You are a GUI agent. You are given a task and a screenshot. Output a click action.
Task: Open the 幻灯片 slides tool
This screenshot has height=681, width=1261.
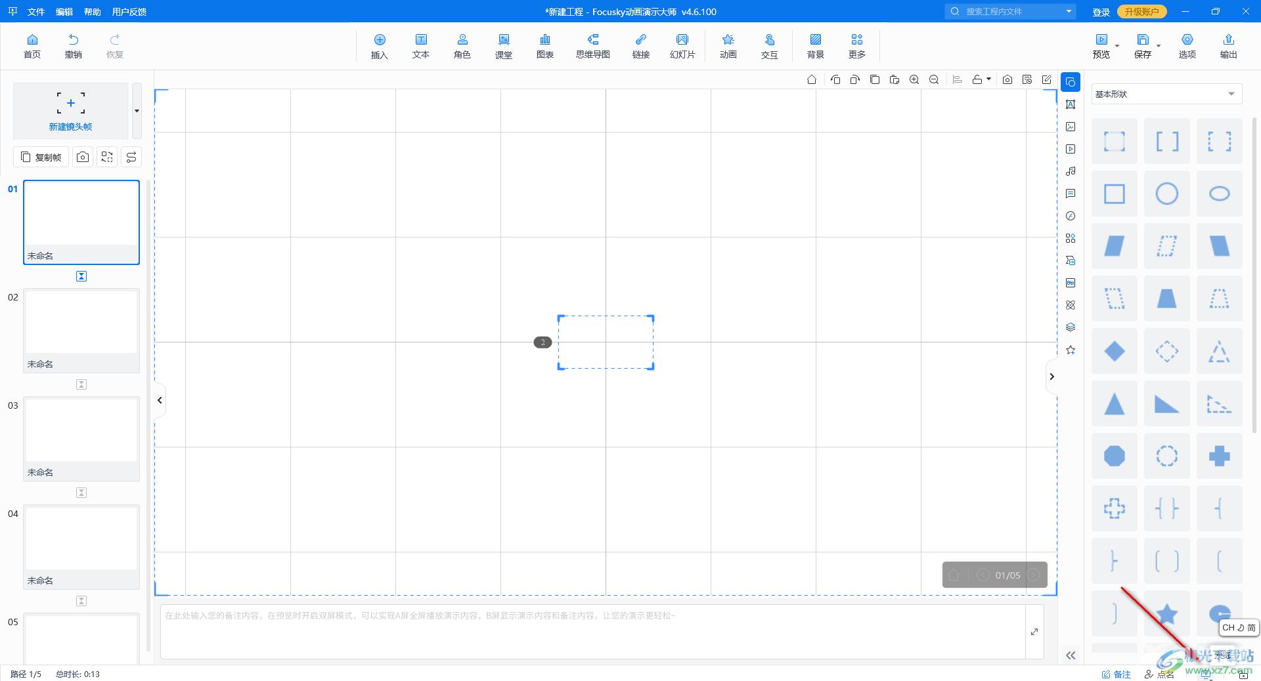pos(682,46)
